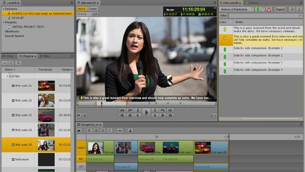Click the Mark In button below transport
This screenshot has height=172, width=305.
[x=138, y=110]
